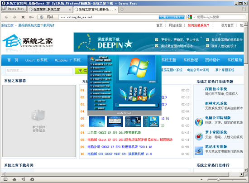Image resolution: width=249 pixels, height=183 pixels.
Task: Click the radish icon beside 萝卜家园系统
Action: coord(199,136)
